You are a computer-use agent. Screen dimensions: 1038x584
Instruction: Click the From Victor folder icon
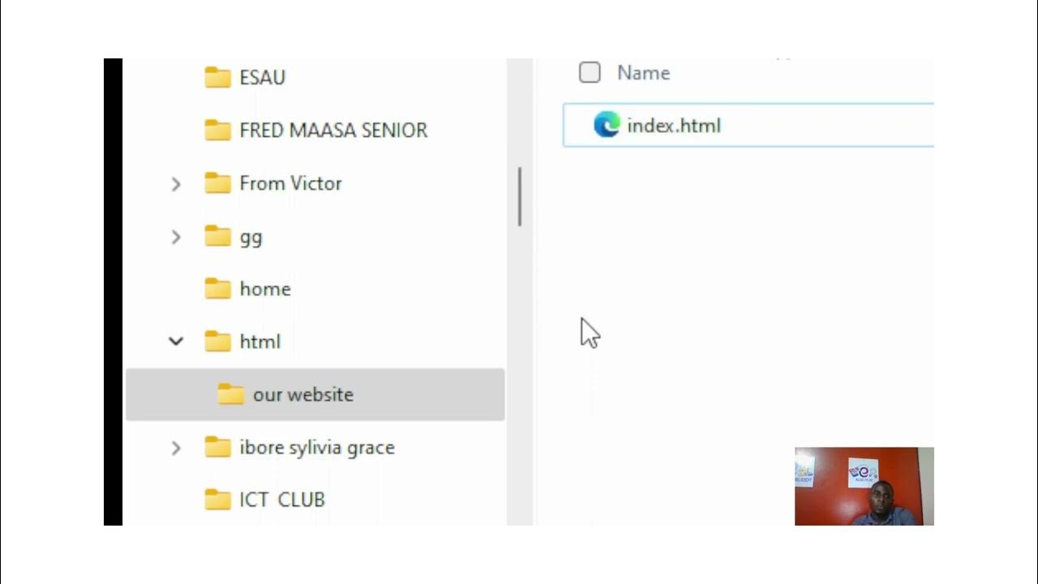[x=217, y=183]
